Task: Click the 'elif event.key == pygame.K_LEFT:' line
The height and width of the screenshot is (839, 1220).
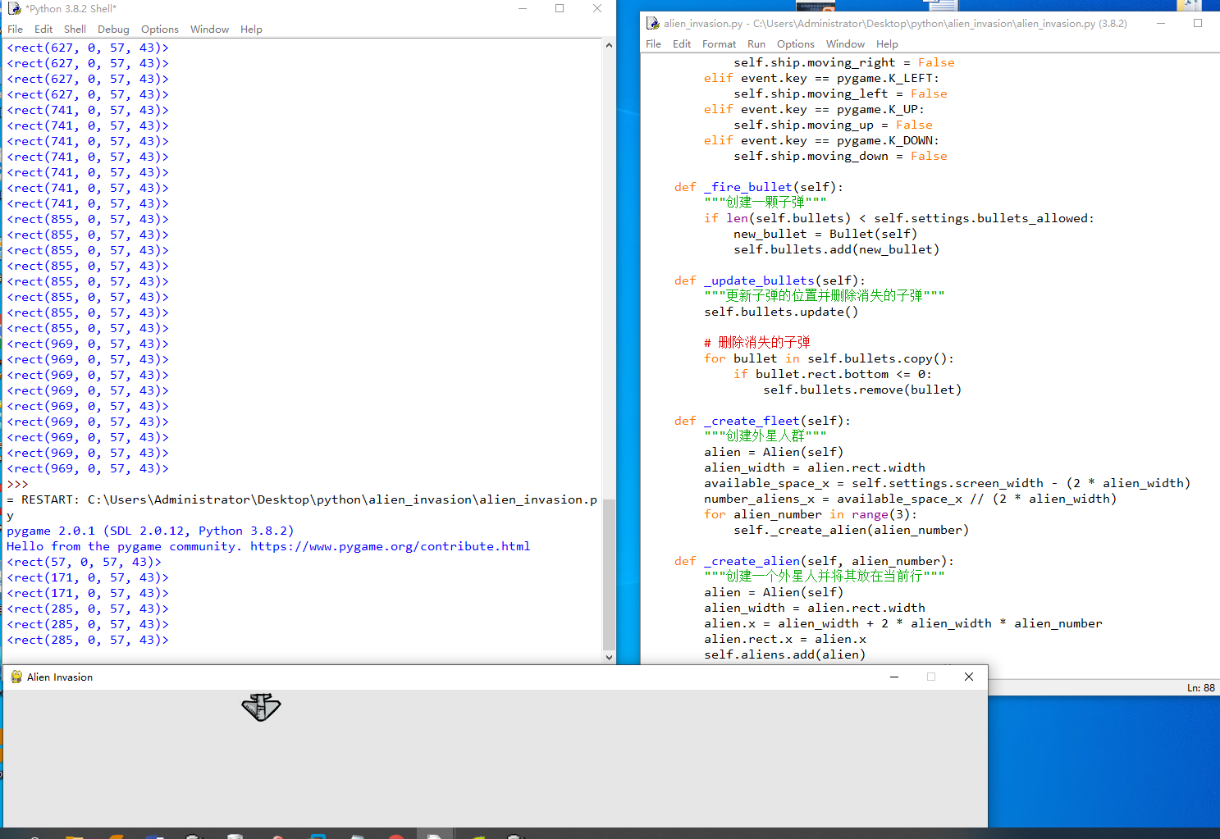Action: click(821, 78)
